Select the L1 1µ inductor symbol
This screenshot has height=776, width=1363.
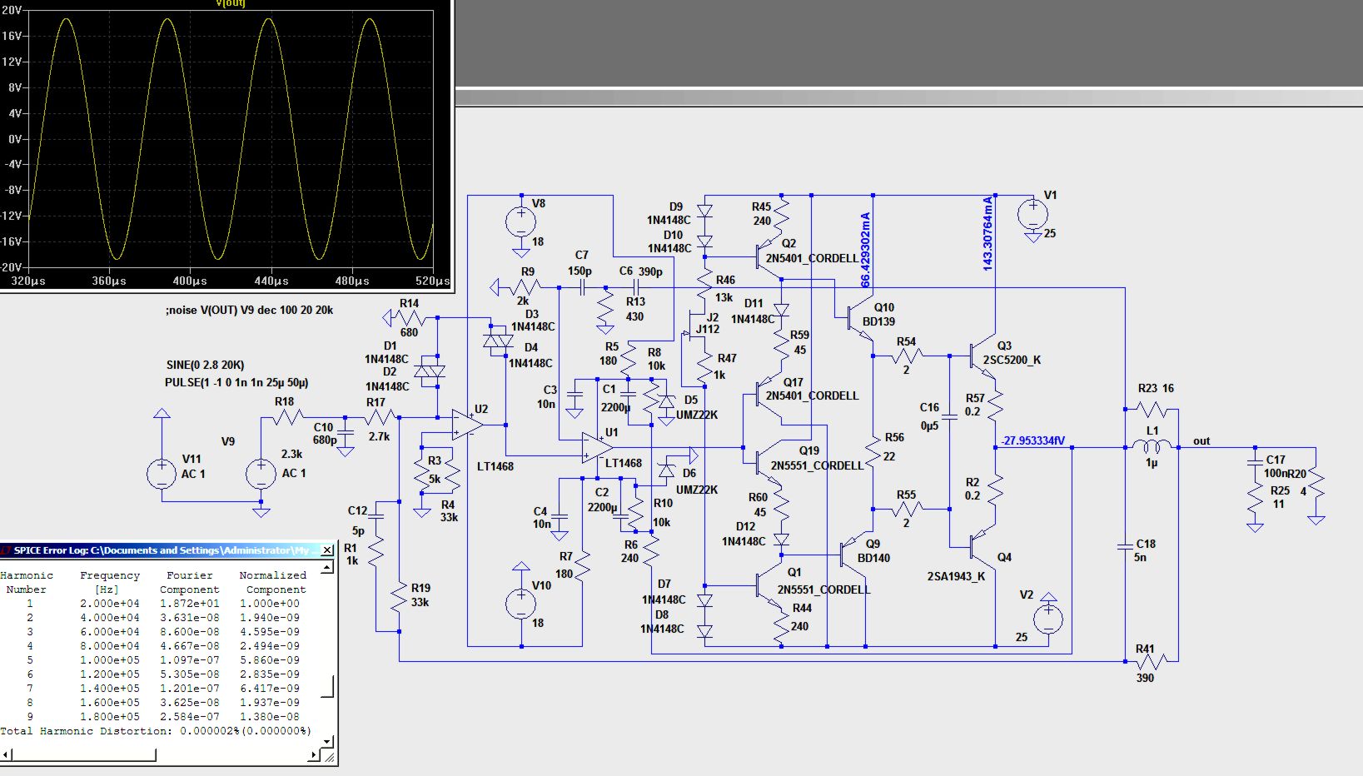pos(1152,447)
